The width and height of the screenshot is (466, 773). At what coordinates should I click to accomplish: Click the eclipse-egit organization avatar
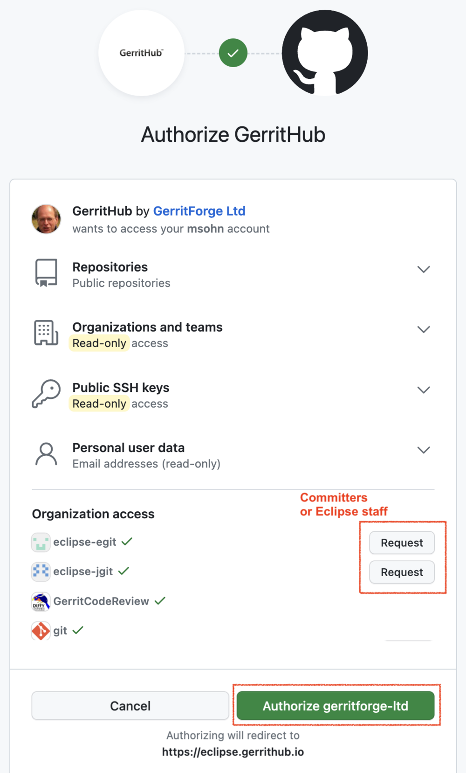[x=41, y=542]
